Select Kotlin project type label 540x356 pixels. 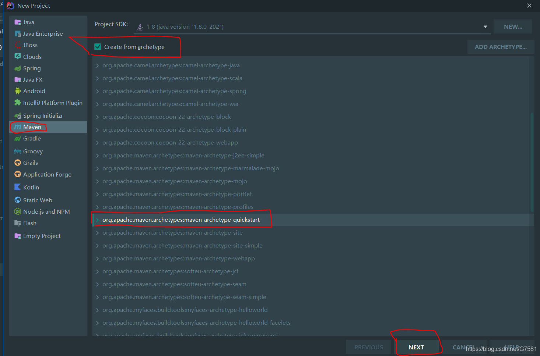coord(31,187)
